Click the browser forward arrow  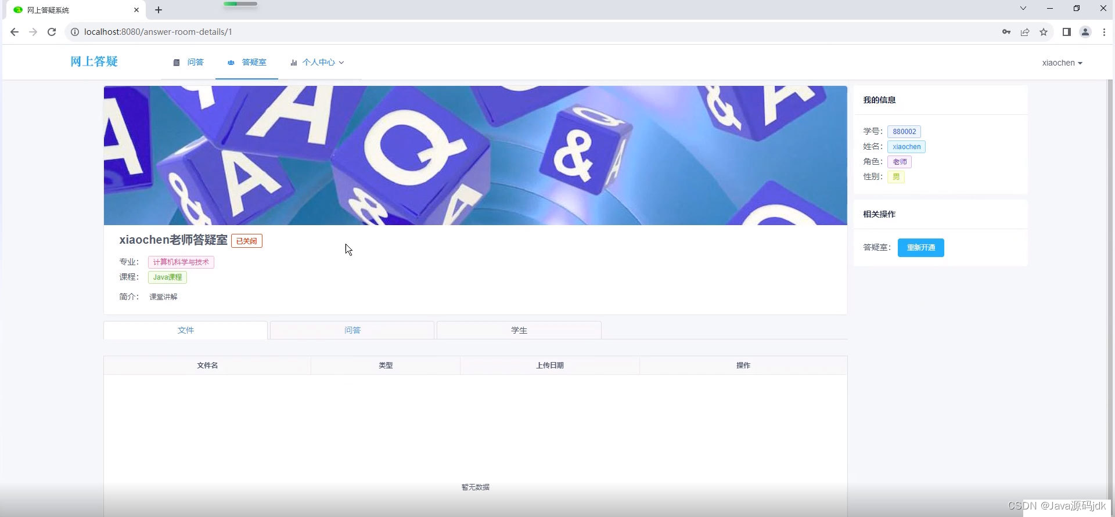(33, 32)
